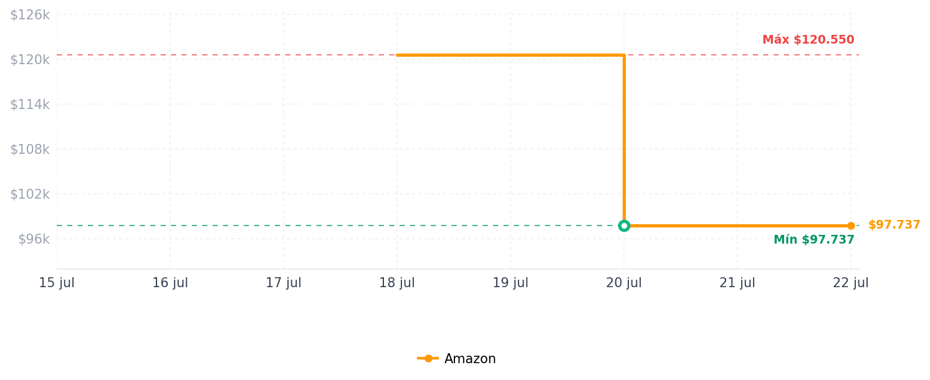Viewport: 930px width, 380px height.
Task: Click the 19 jul axis label
Action: 511,283
